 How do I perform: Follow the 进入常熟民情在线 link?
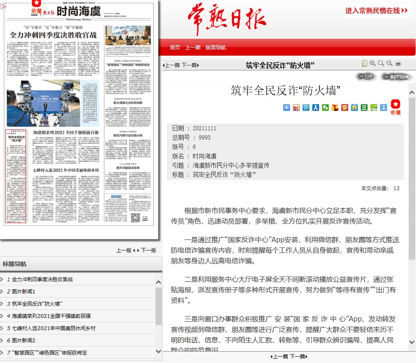pos(376,11)
